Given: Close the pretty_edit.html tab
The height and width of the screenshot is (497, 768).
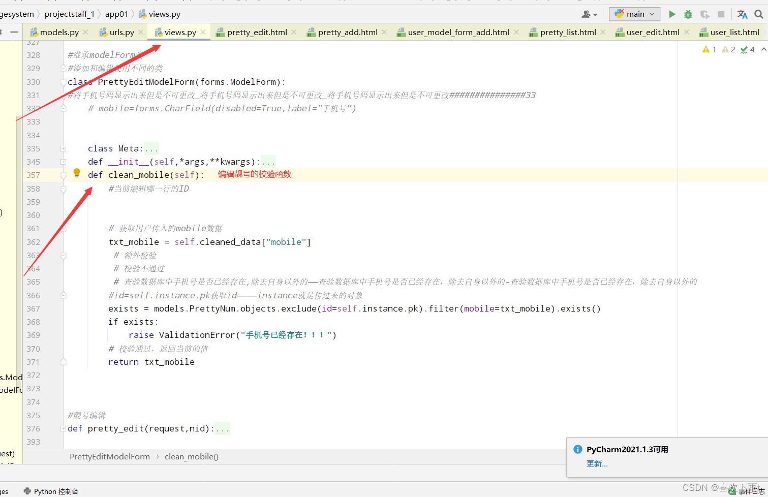Looking at the screenshot, I should (294, 32).
